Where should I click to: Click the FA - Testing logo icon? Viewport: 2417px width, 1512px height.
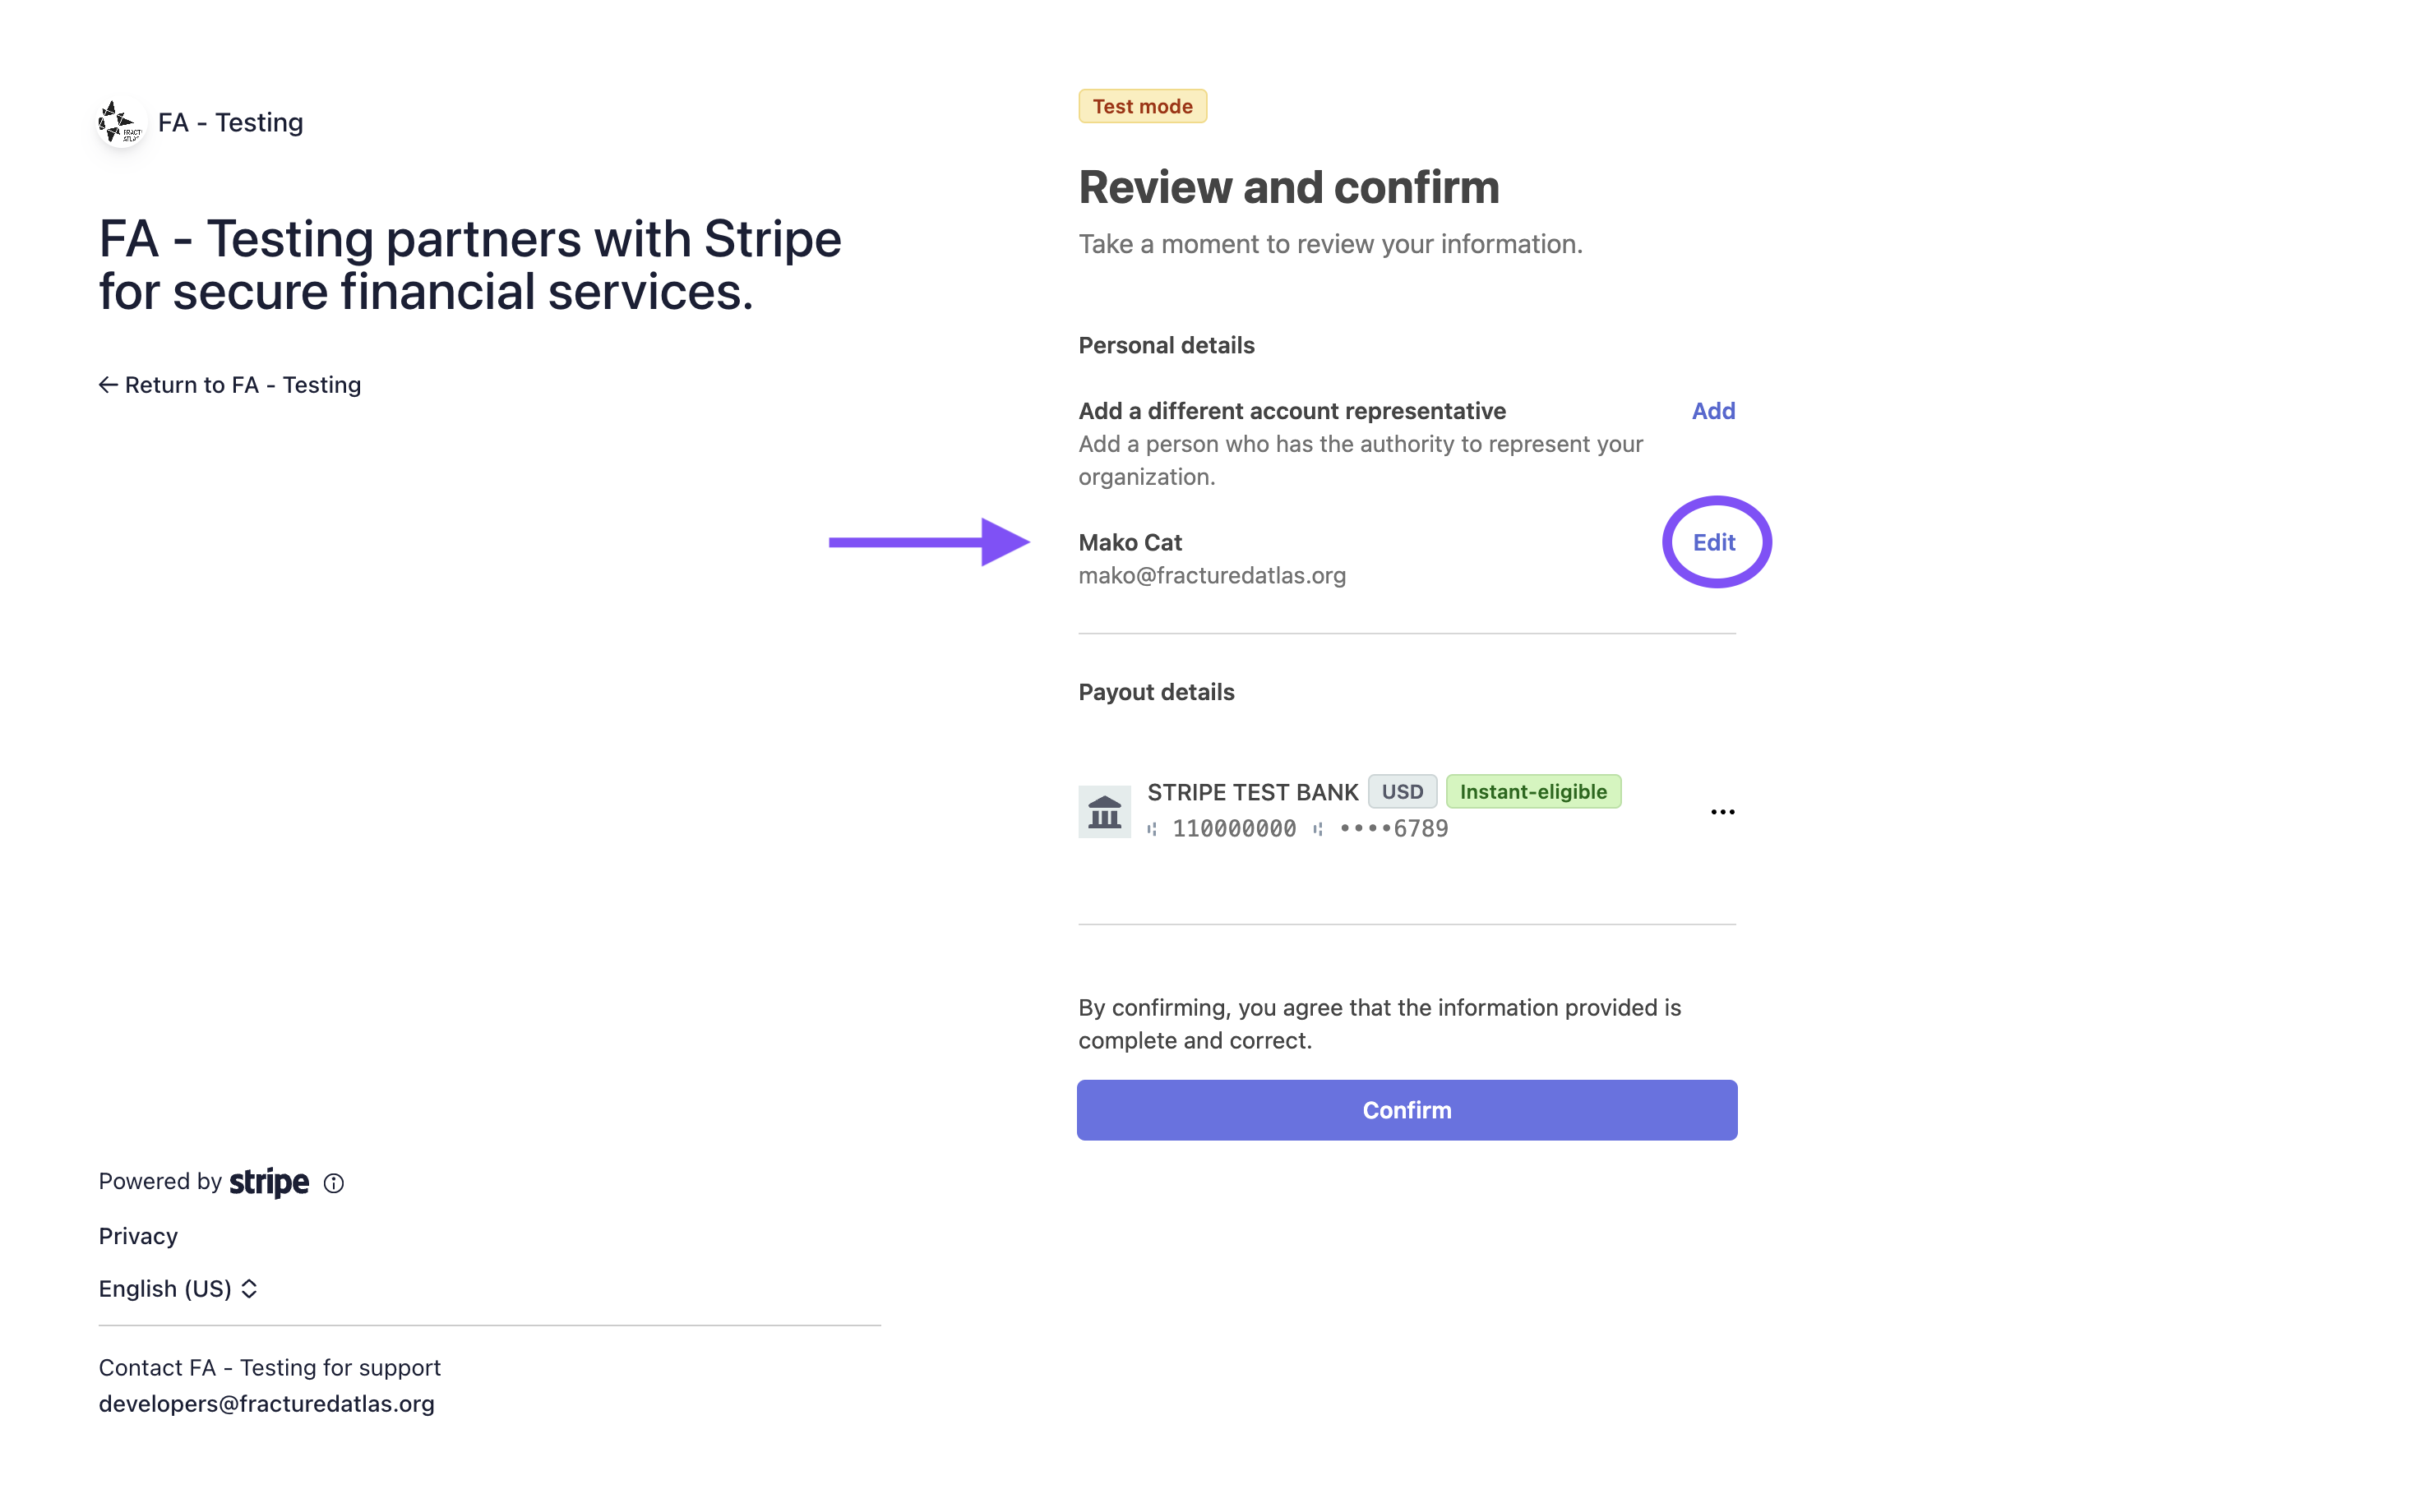click(x=121, y=123)
